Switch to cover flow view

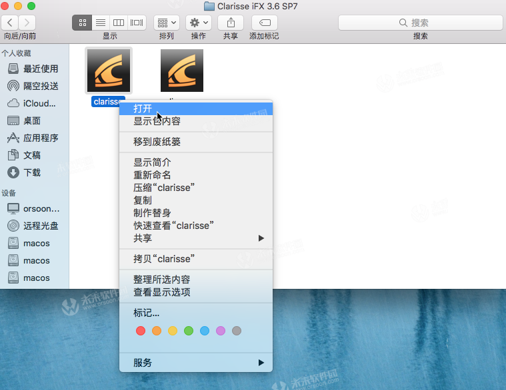(x=137, y=23)
